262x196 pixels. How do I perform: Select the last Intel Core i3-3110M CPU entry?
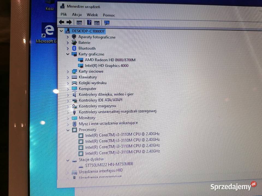pyautogui.click(x=123, y=152)
